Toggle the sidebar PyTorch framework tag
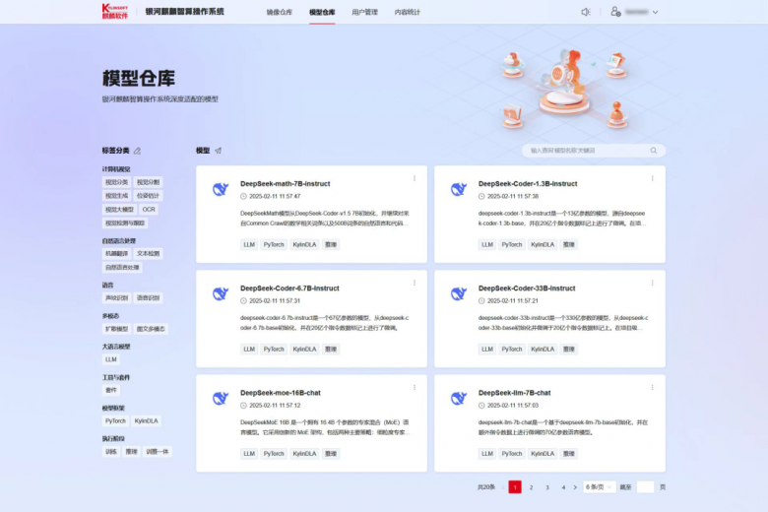Image resolution: width=768 pixels, height=512 pixels. coord(115,420)
